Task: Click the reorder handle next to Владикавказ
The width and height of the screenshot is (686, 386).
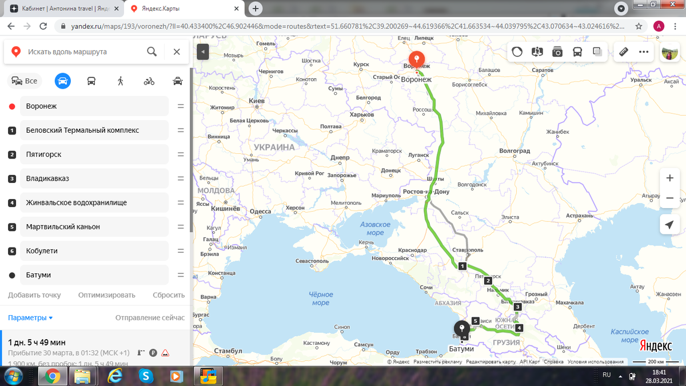Action: pyautogui.click(x=181, y=178)
